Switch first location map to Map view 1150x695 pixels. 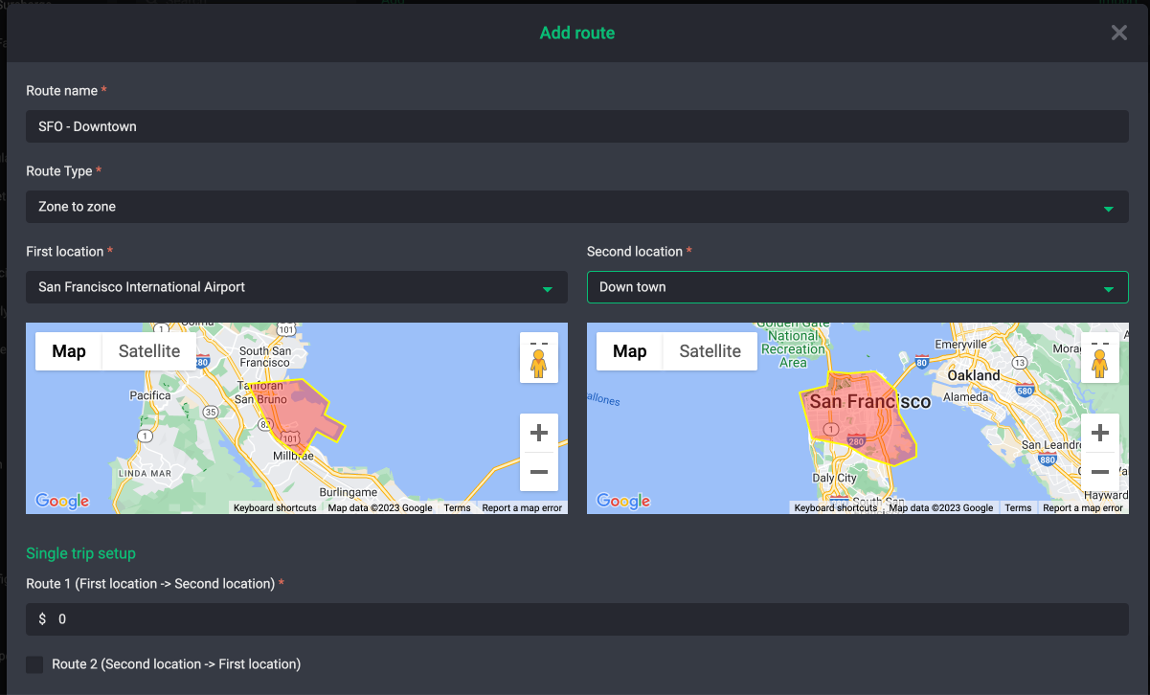69,351
